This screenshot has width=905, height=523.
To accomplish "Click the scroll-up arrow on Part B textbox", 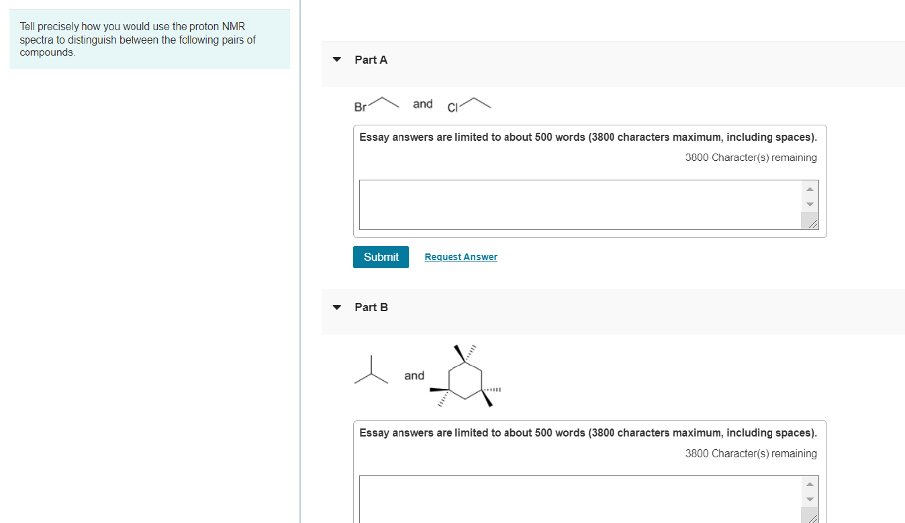I will pyautogui.click(x=810, y=483).
